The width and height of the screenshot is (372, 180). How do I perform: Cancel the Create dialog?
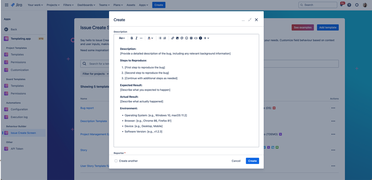pyautogui.click(x=236, y=161)
